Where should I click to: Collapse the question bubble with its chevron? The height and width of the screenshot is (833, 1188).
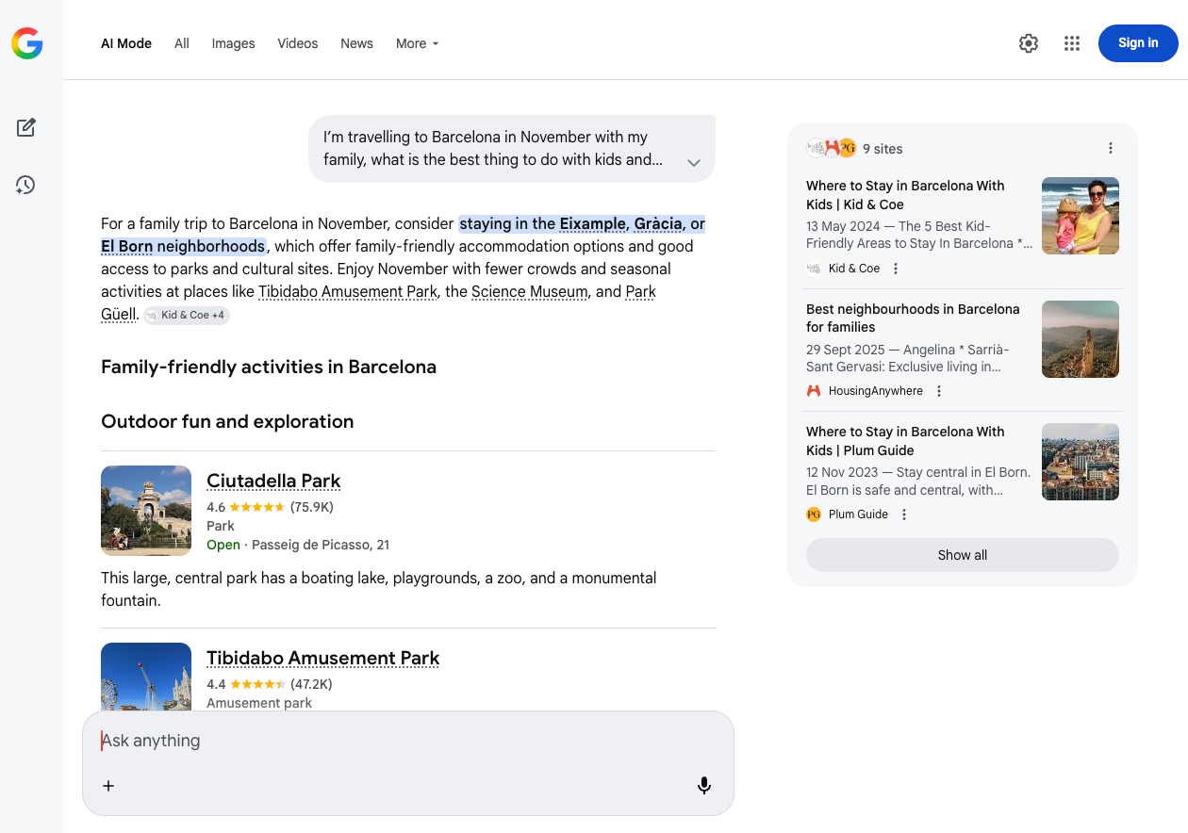pyautogui.click(x=693, y=162)
